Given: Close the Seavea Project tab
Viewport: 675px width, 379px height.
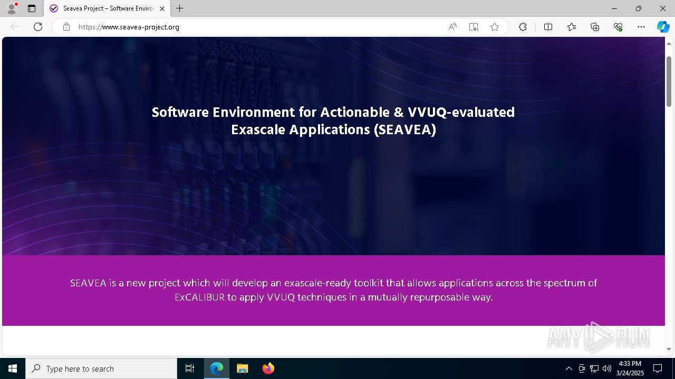Looking at the screenshot, I should [162, 8].
